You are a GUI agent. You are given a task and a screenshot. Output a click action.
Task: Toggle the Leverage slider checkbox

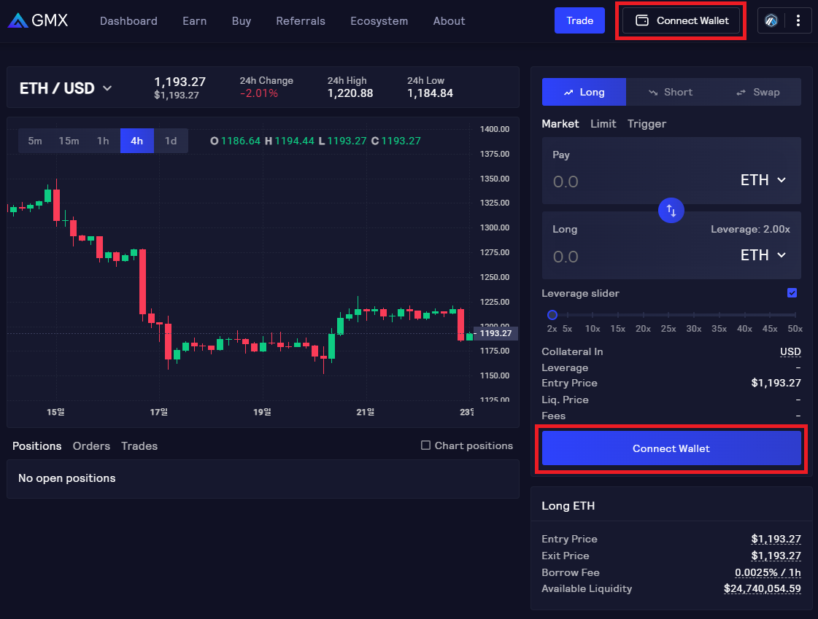click(792, 293)
